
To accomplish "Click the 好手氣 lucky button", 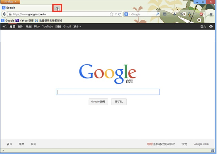I will [119, 102].
